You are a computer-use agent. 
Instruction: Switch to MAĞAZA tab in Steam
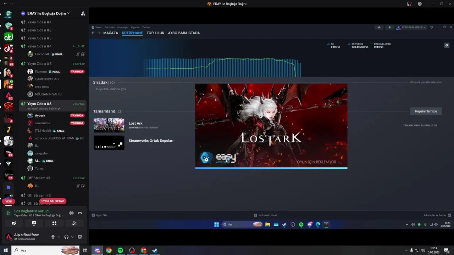(x=111, y=33)
